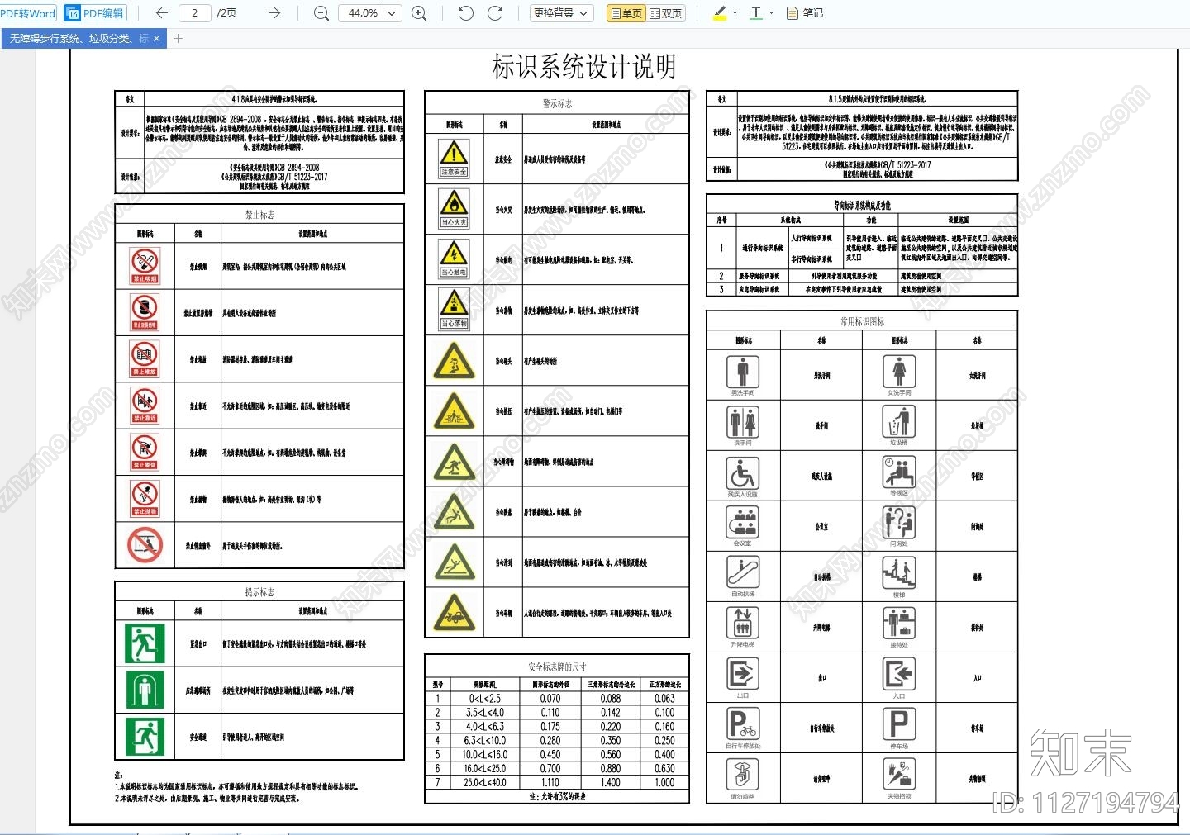Viewport: 1190px width, 835px height.
Task: Add a new tab with plus button
Action: click(x=178, y=39)
